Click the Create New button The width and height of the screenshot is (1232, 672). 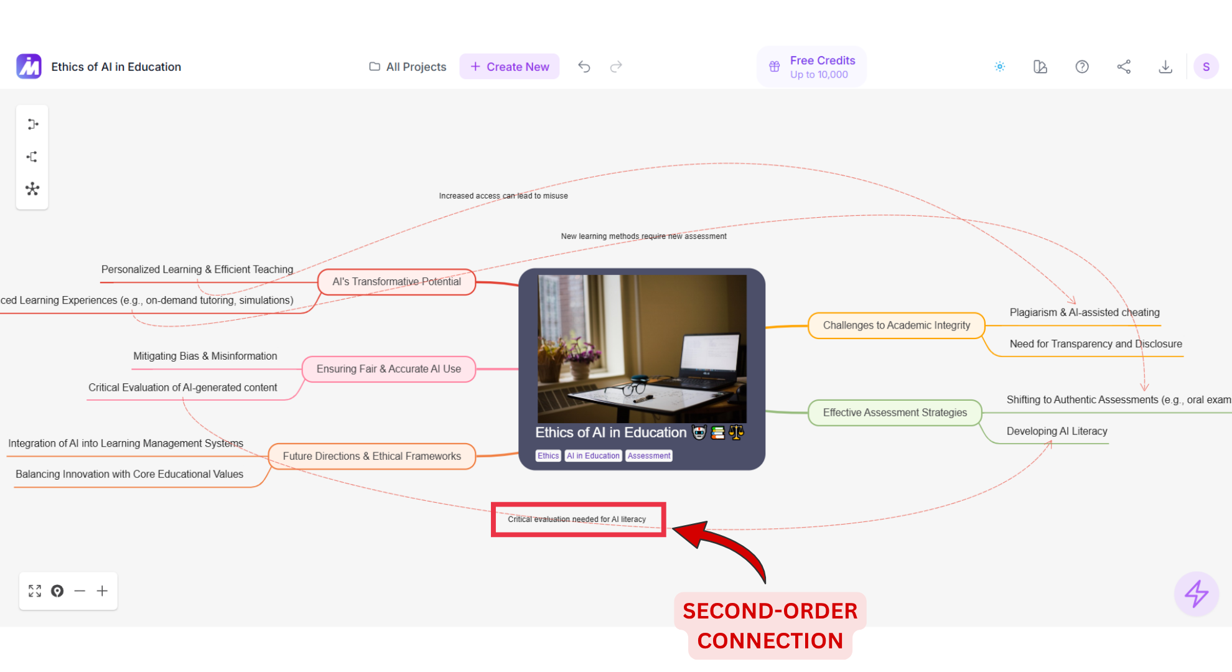[510, 67]
